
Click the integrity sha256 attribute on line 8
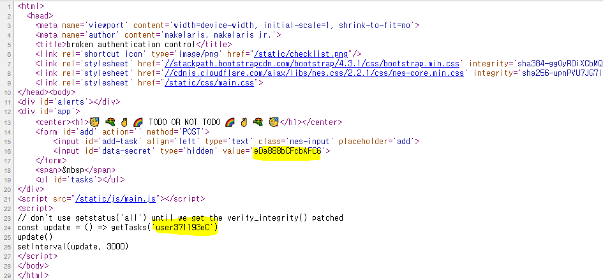click(538, 73)
